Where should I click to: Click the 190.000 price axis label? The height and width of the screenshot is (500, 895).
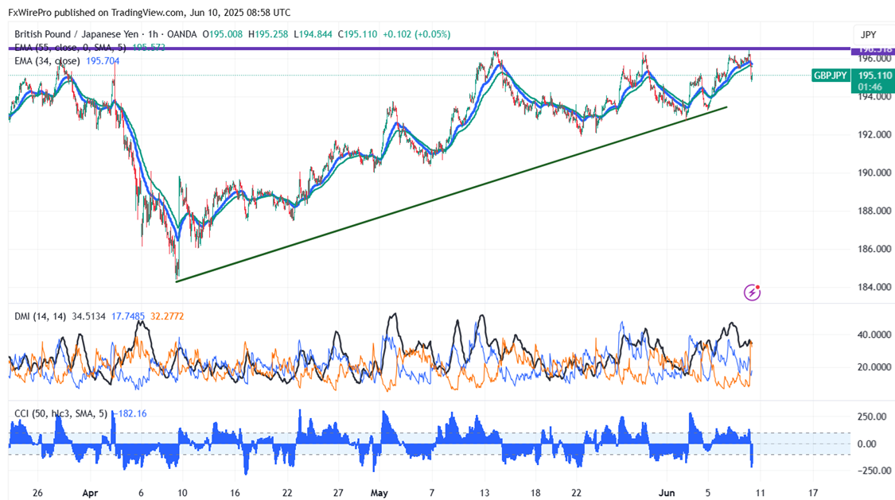pyautogui.click(x=874, y=172)
